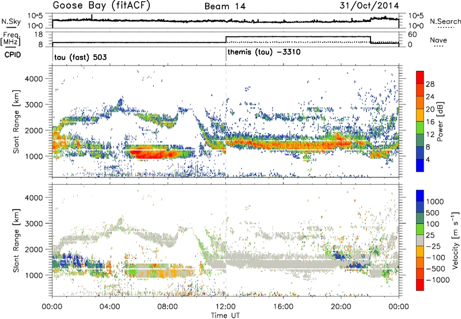Pick the top red segment of the power colorbar
Viewport: 461px width, 319px height.
click(420, 77)
